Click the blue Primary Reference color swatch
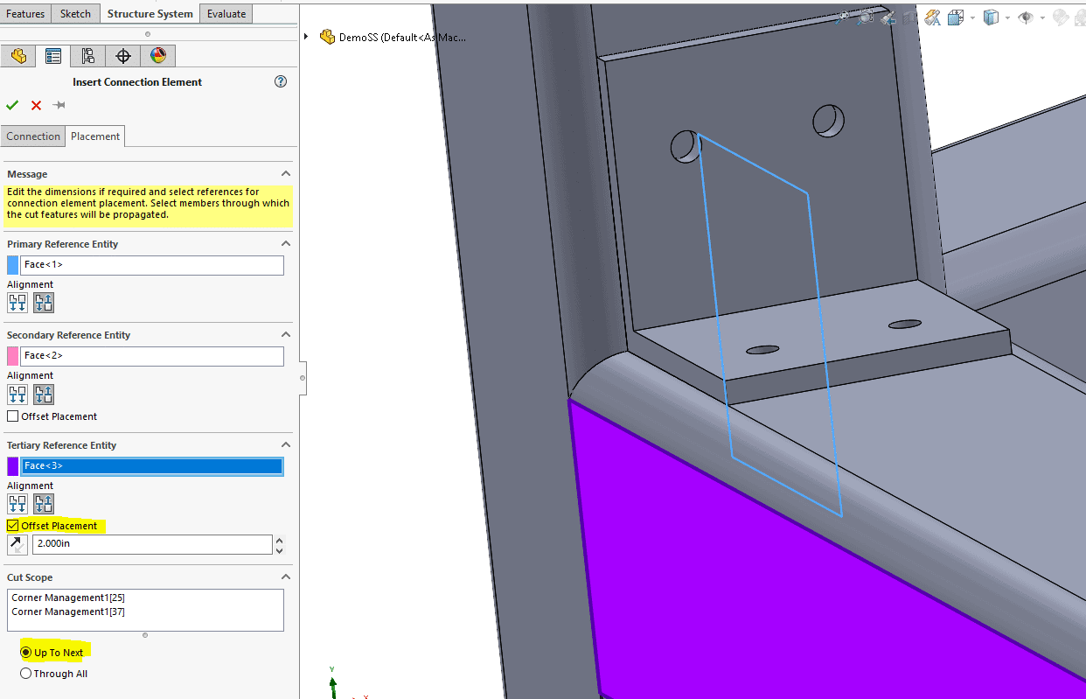The width and height of the screenshot is (1086, 699). pos(12,265)
